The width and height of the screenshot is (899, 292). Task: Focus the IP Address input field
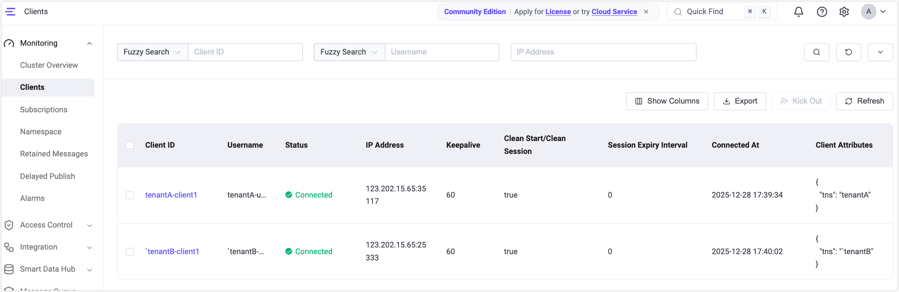[604, 52]
